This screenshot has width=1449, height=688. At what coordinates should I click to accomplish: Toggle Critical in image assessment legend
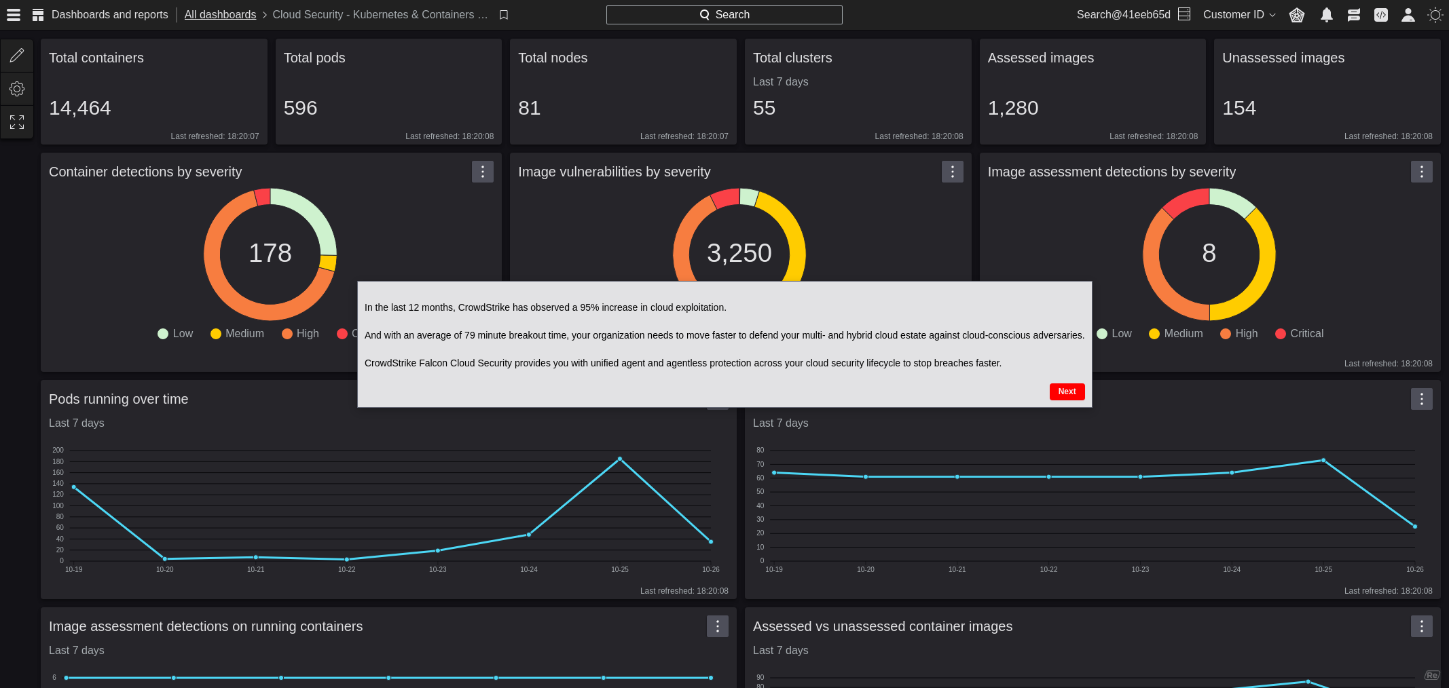coord(1298,333)
